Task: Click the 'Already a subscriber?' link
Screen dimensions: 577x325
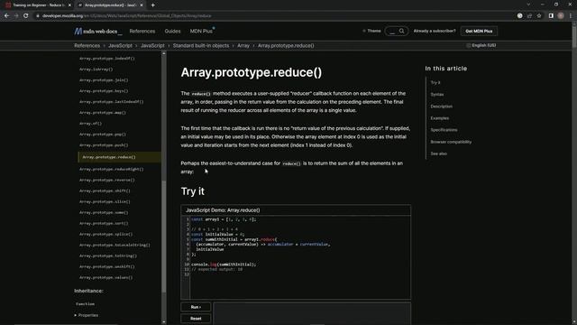Action: coord(435,31)
